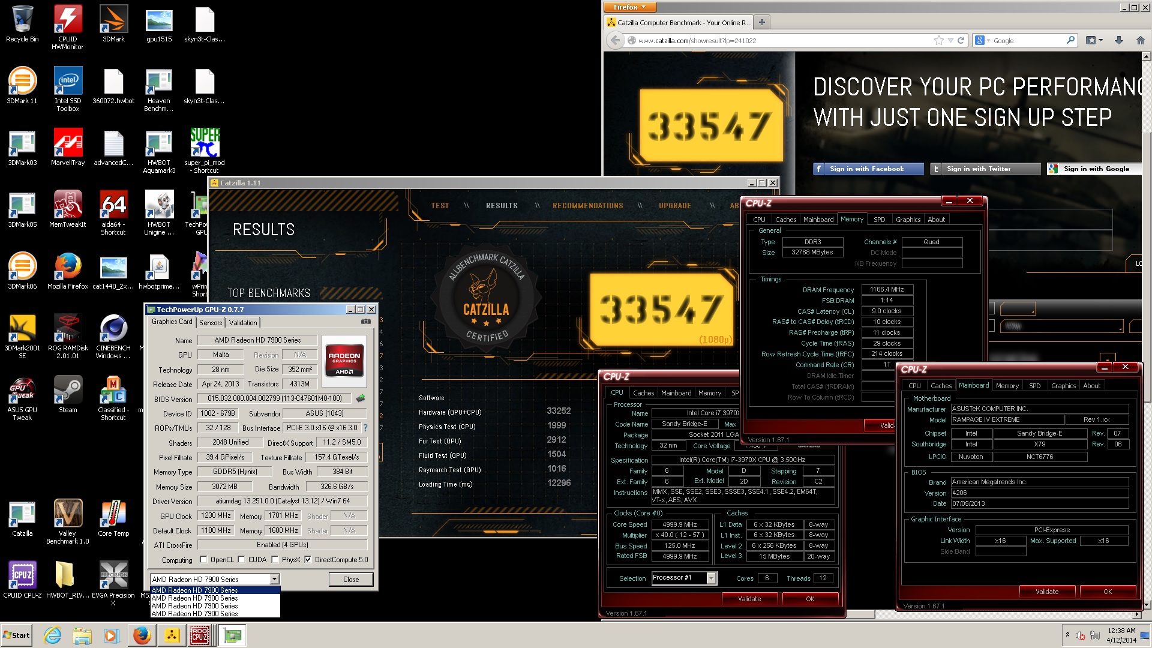The height and width of the screenshot is (648, 1152).
Task: Open HWBOT_RIV folder on desktop
Action: pos(68,580)
